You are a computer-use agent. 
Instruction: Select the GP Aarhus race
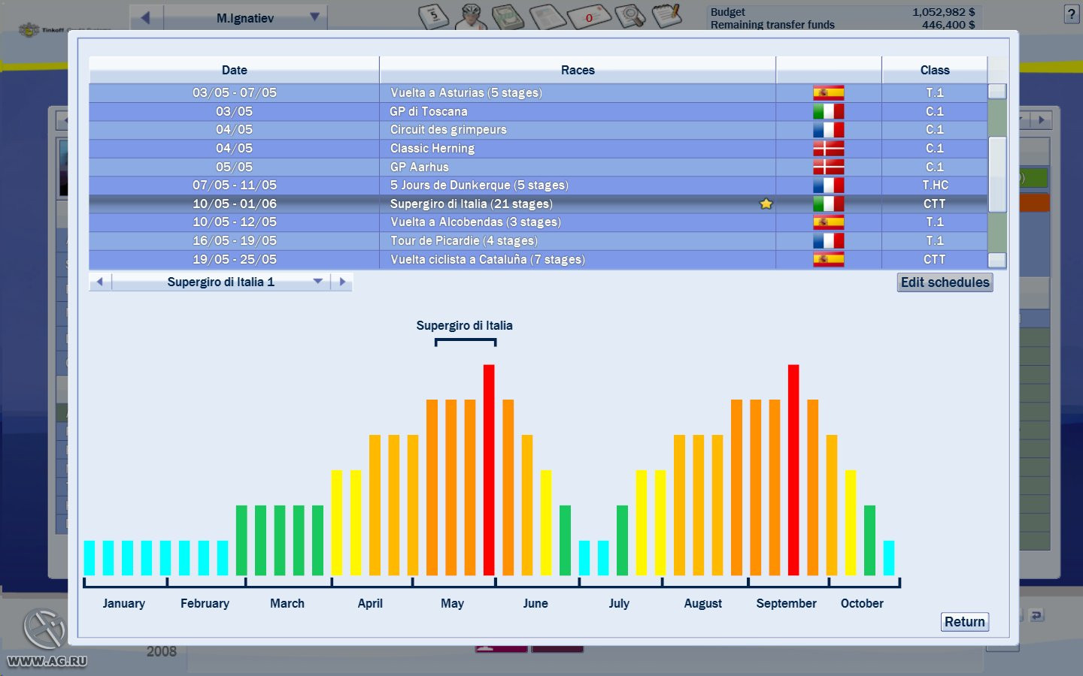click(x=419, y=167)
